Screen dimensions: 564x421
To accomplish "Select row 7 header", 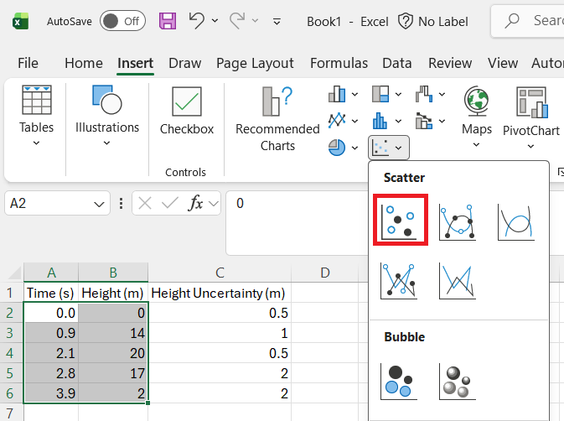I will [x=12, y=413].
